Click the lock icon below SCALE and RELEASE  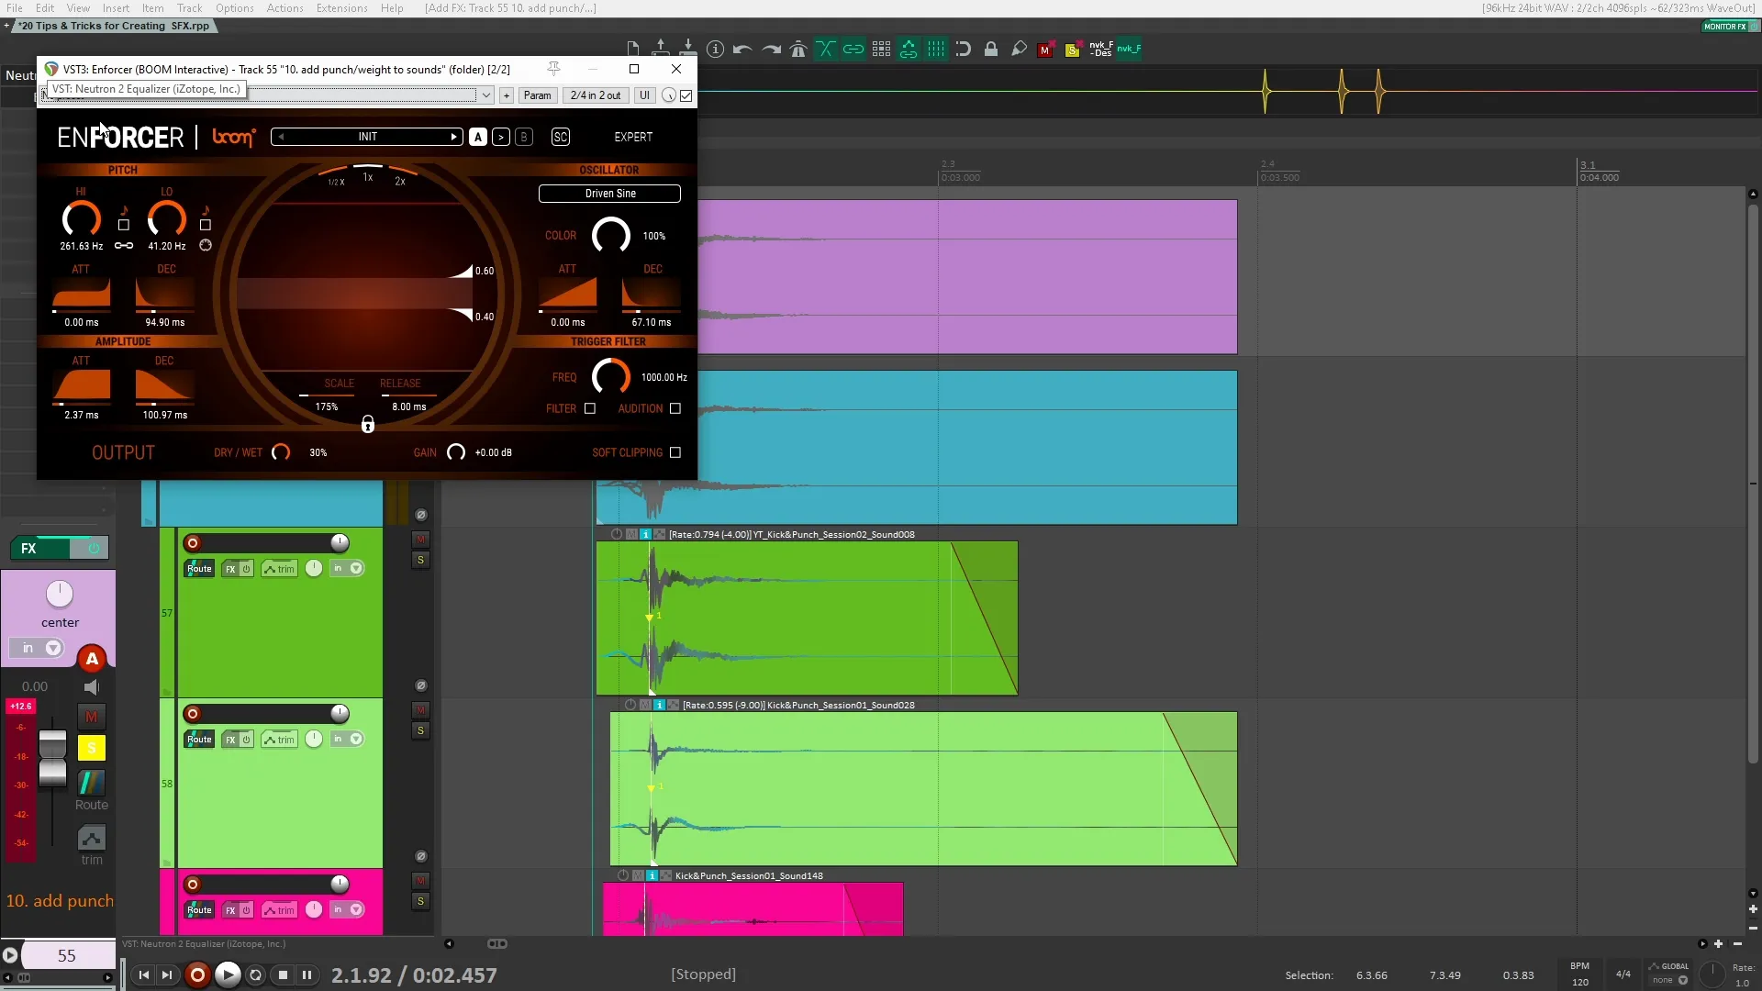pos(368,425)
